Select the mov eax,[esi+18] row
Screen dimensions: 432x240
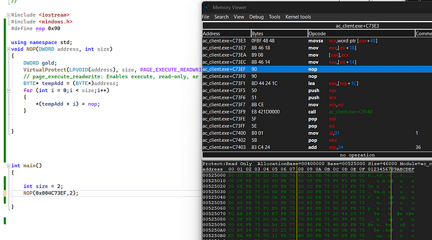pos(317,48)
